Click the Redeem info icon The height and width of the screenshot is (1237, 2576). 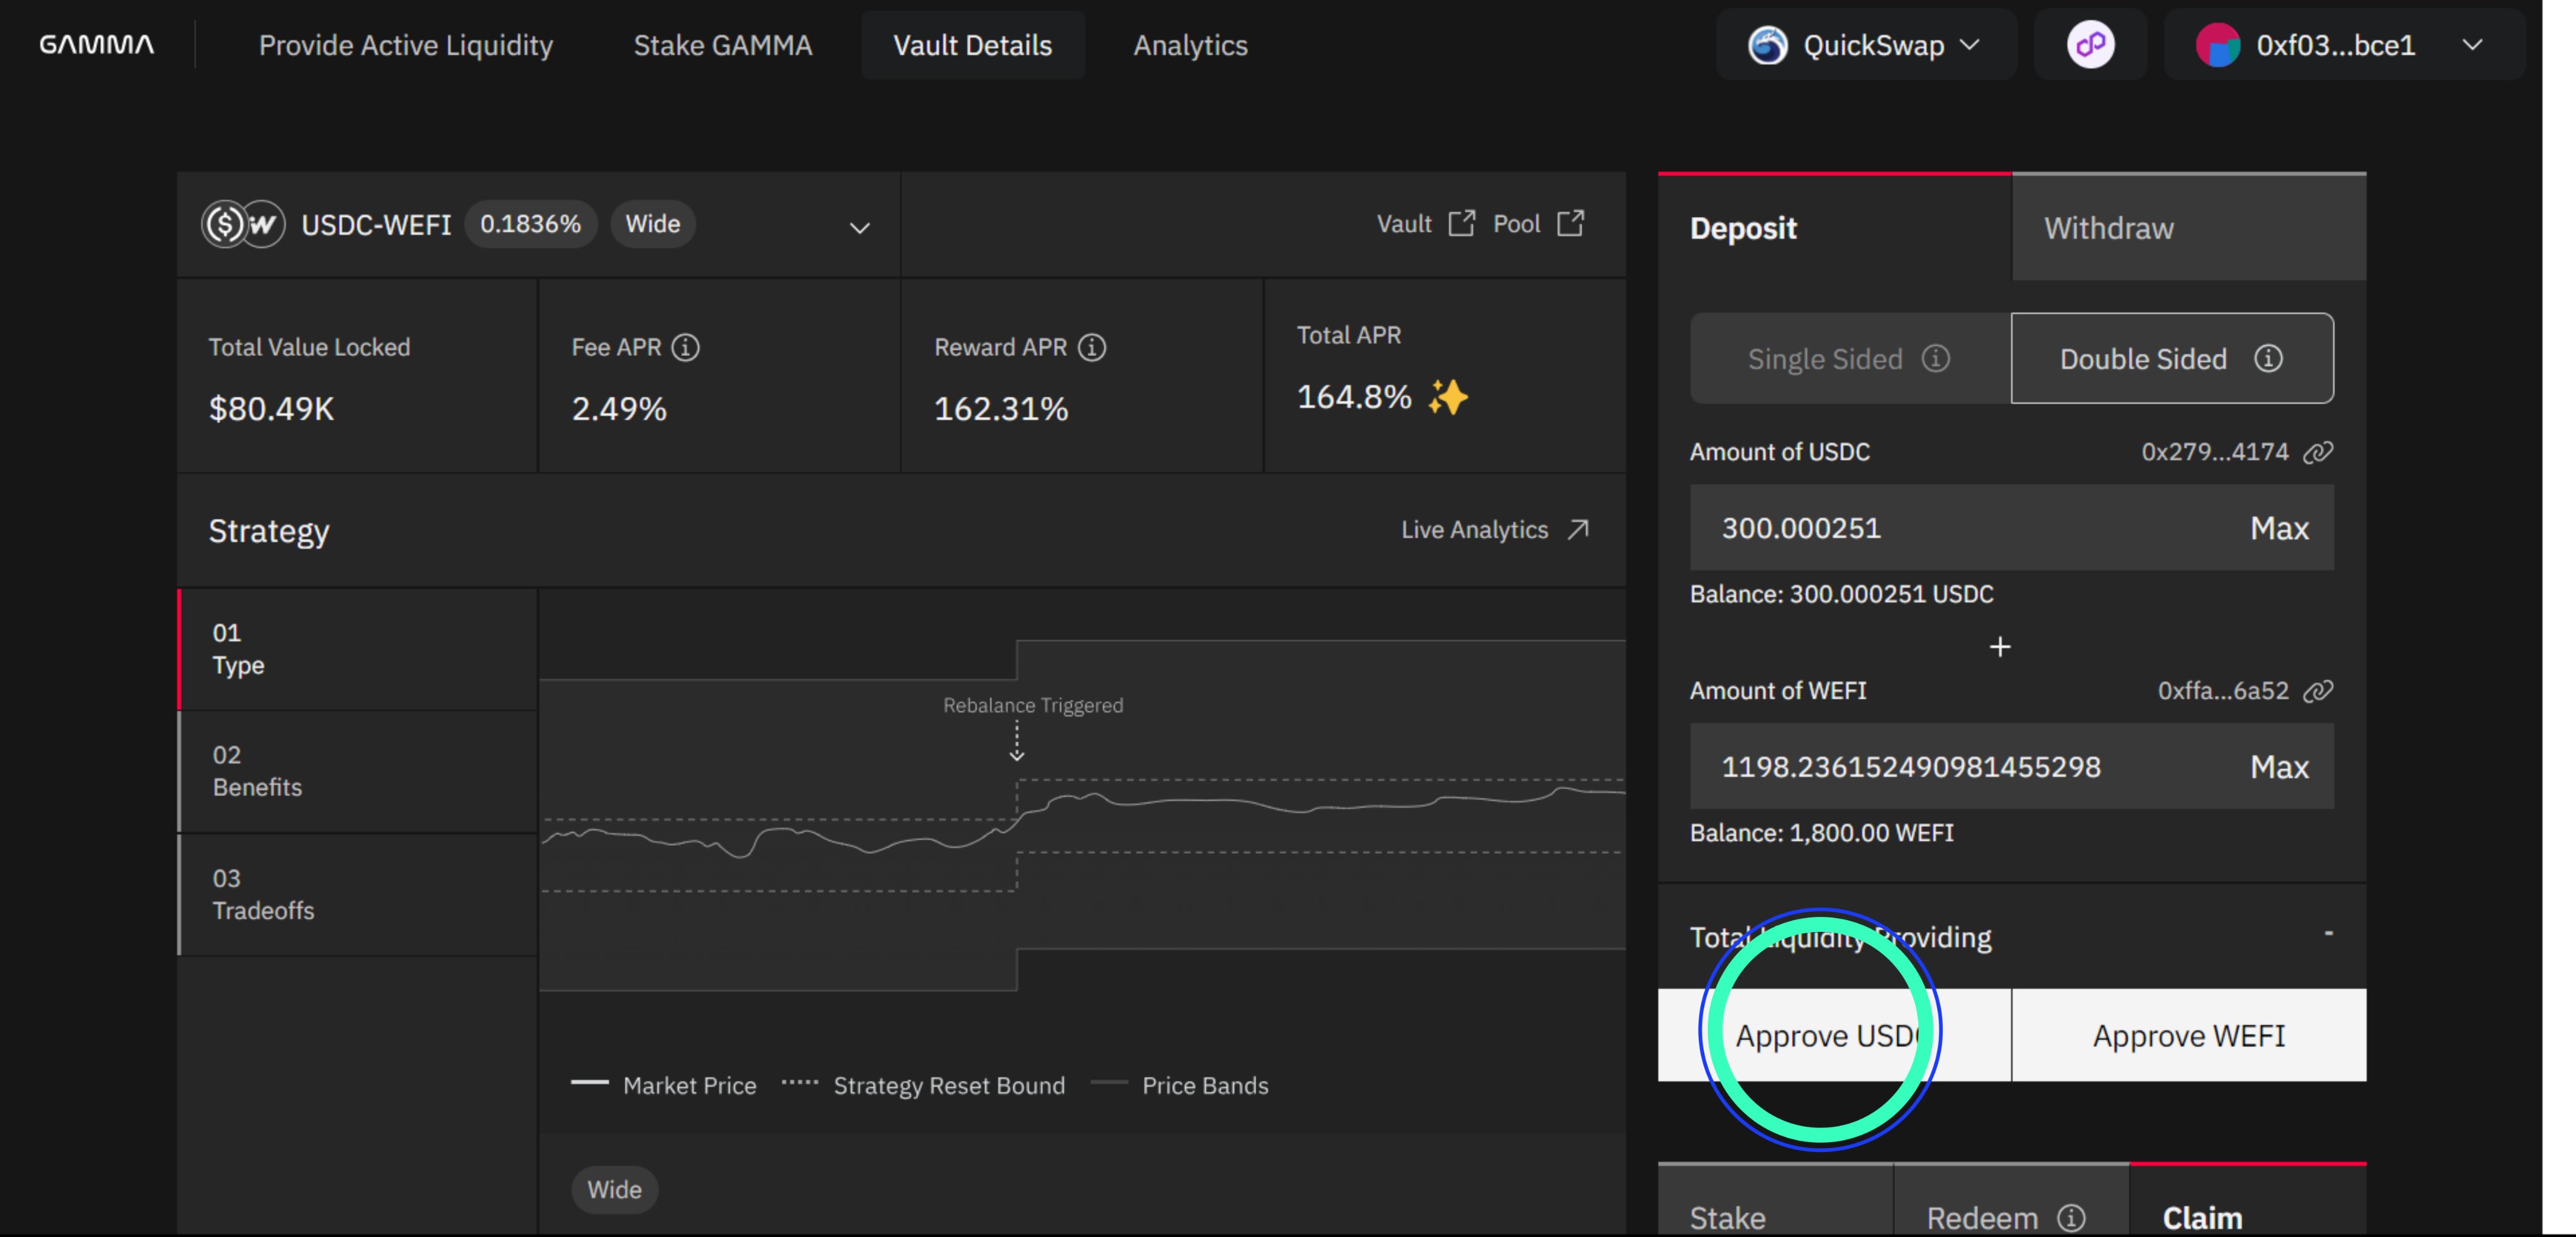(2071, 1217)
